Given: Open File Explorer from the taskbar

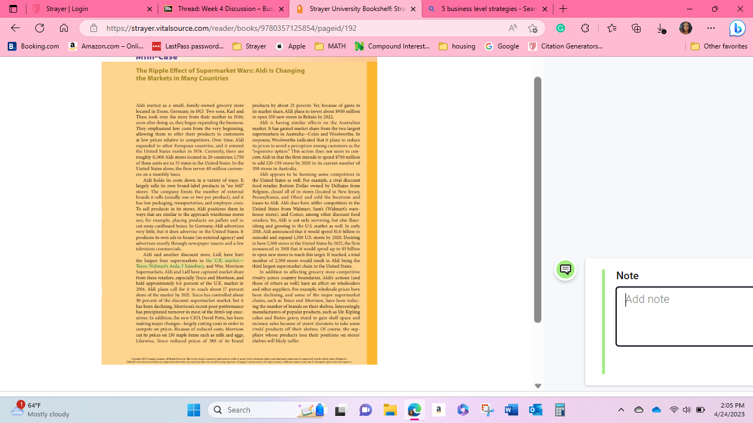Looking at the screenshot, I should (x=390, y=410).
